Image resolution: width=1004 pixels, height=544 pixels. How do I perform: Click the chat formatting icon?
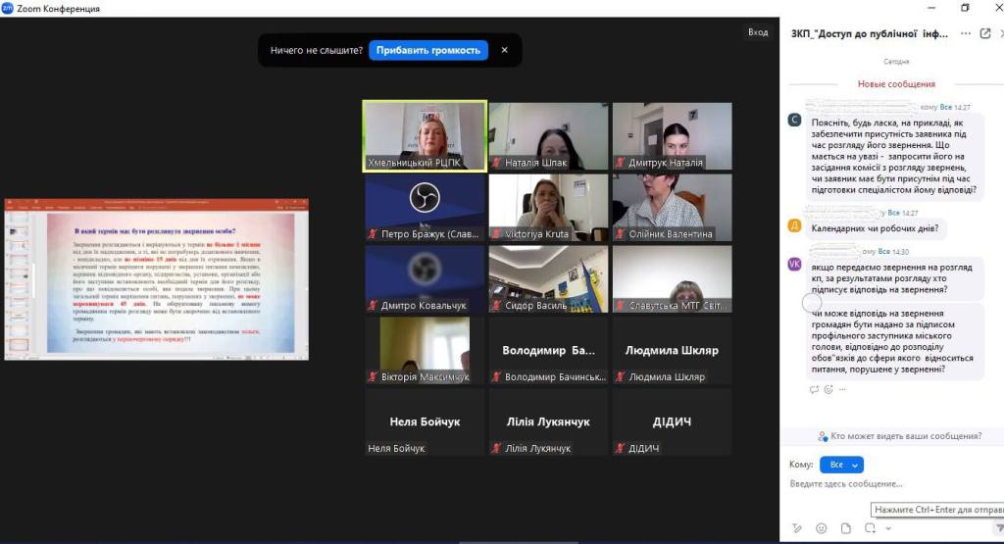point(797,528)
